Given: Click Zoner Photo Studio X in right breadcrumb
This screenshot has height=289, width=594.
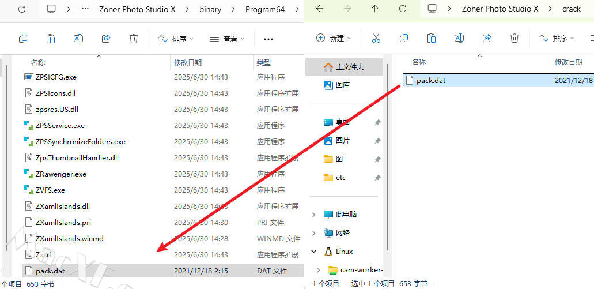Looking at the screenshot, I should [x=500, y=9].
